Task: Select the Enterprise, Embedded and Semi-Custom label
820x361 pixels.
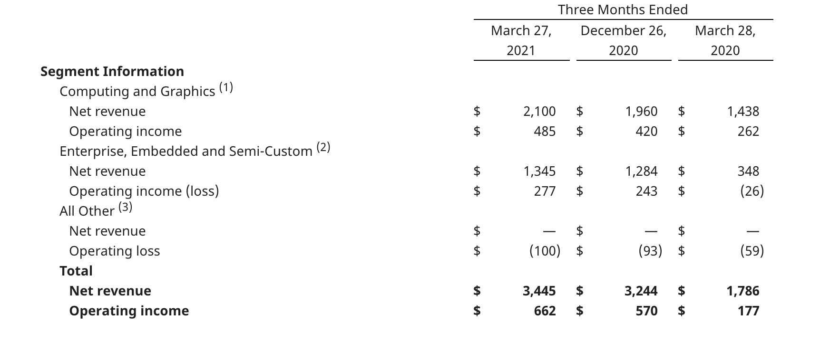Action: [186, 151]
